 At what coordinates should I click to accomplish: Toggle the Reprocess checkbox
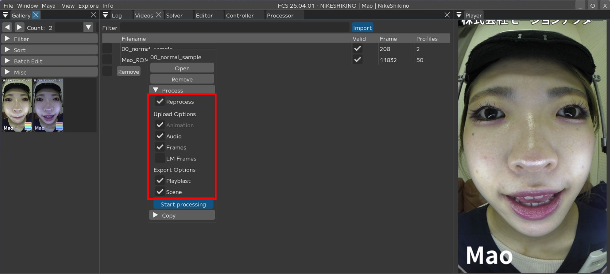tap(160, 101)
